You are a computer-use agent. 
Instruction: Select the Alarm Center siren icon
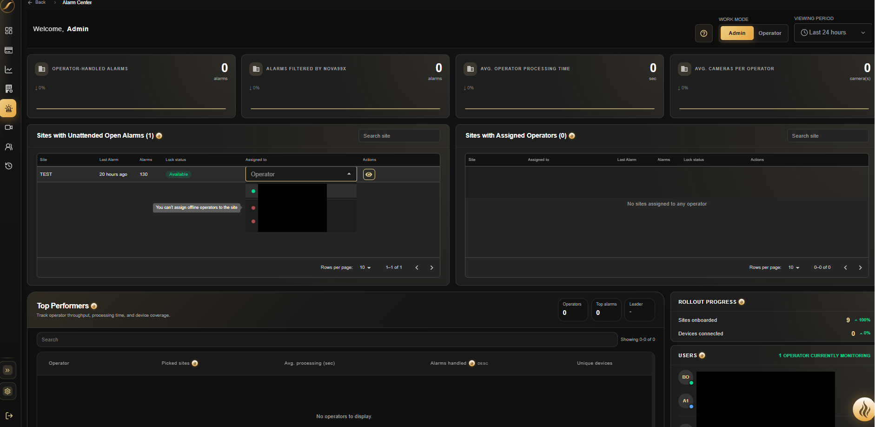click(x=8, y=108)
